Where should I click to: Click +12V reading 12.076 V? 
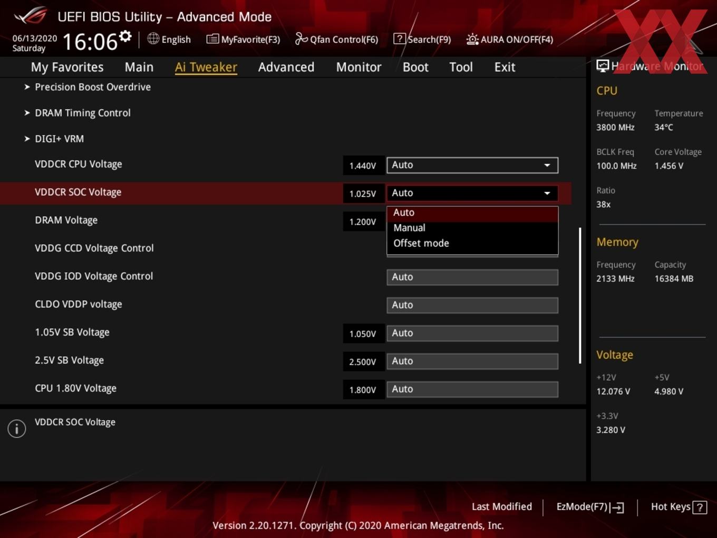tap(613, 391)
